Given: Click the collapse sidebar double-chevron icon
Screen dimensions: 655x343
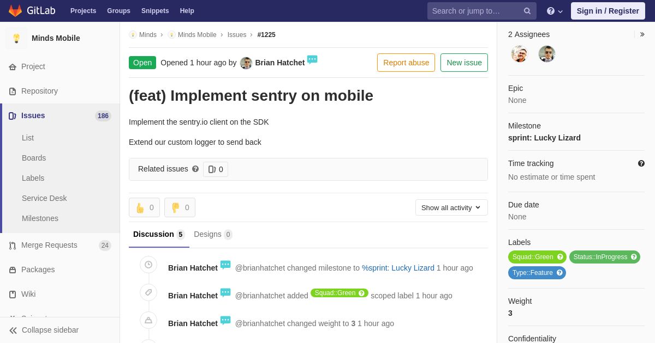Looking at the screenshot, I should (13, 330).
